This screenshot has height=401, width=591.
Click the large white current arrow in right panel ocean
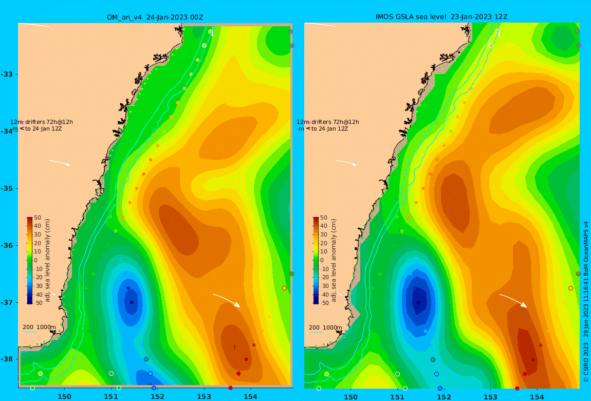513,301
